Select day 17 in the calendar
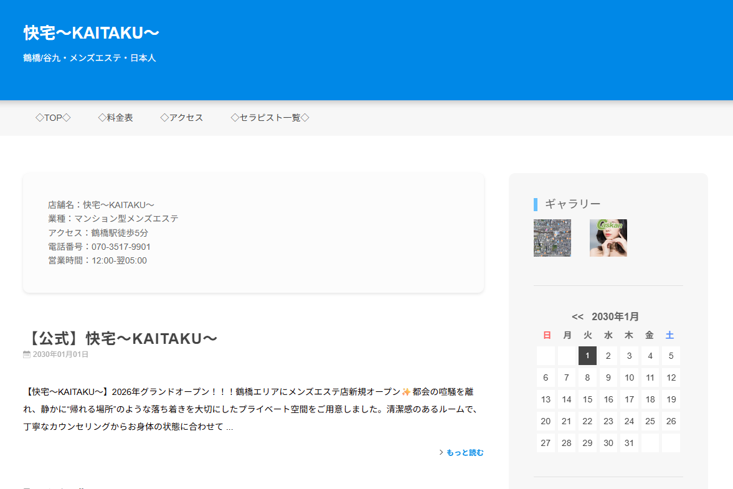The image size is (733, 489). pyautogui.click(x=629, y=400)
